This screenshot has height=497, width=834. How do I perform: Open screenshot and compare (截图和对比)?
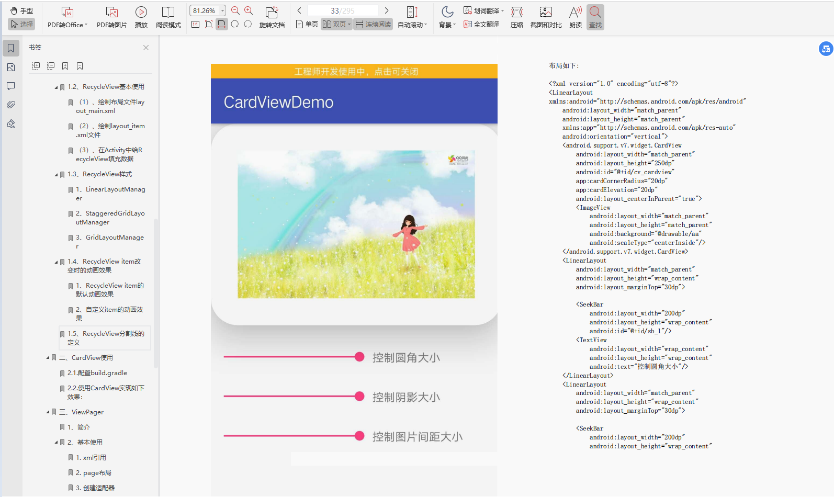point(546,17)
